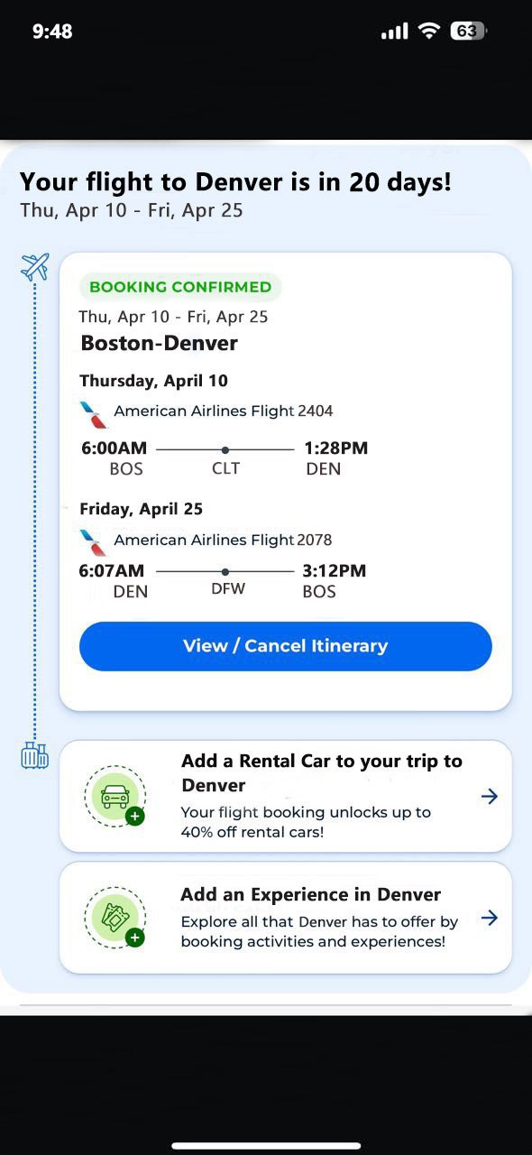Tap the Boston-Denver route heading
The width and height of the screenshot is (532, 1155).
160,343
